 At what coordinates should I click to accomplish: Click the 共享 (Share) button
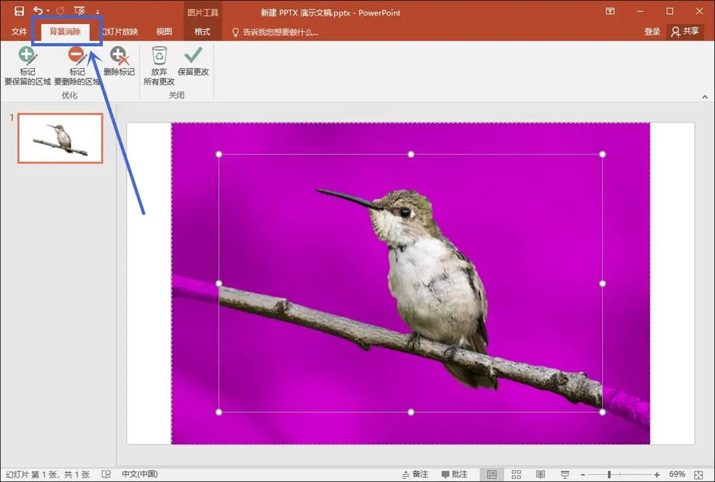tap(685, 32)
